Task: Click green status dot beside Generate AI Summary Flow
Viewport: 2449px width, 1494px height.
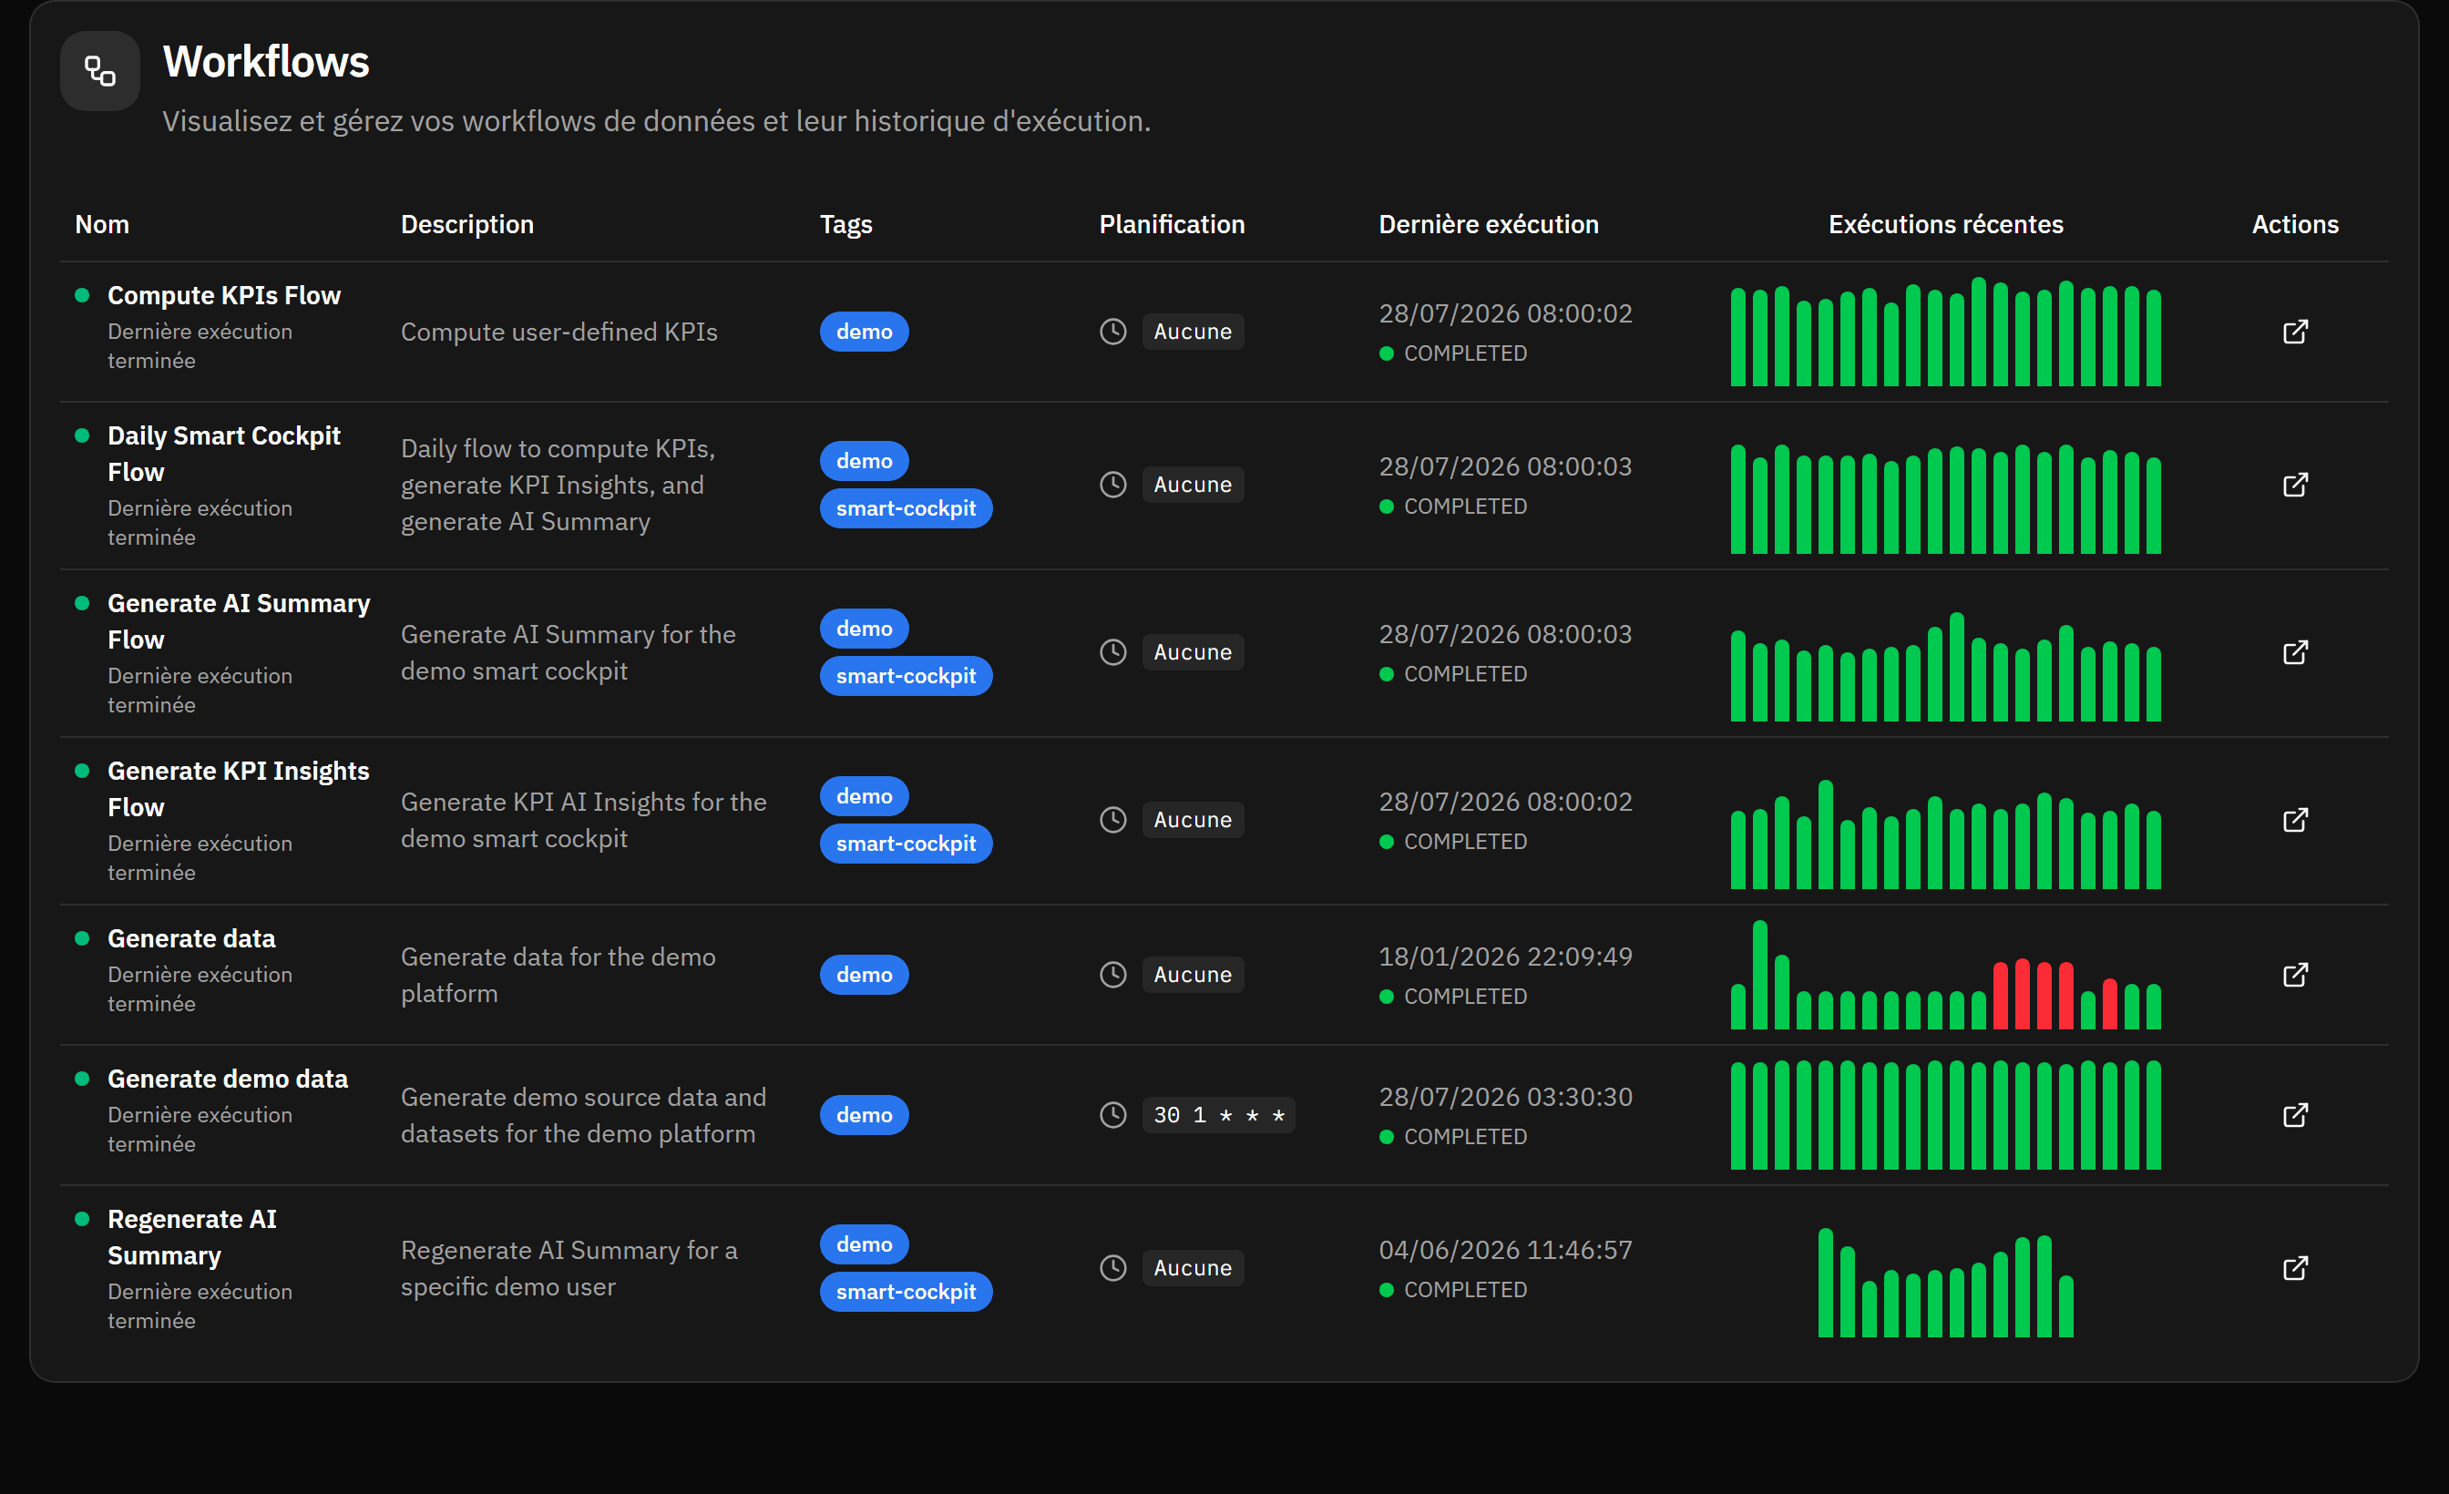Action: (x=83, y=602)
